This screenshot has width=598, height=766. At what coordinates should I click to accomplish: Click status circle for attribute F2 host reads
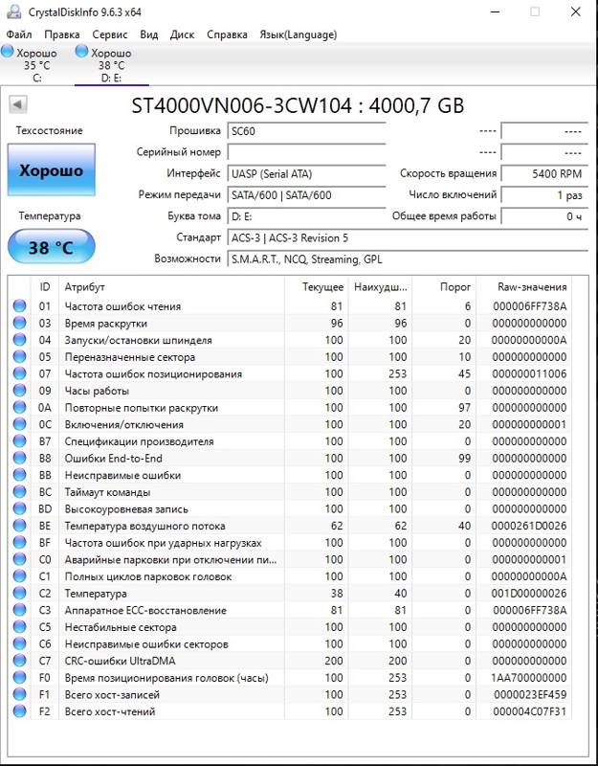pyautogui.click(x=19, y=711)
